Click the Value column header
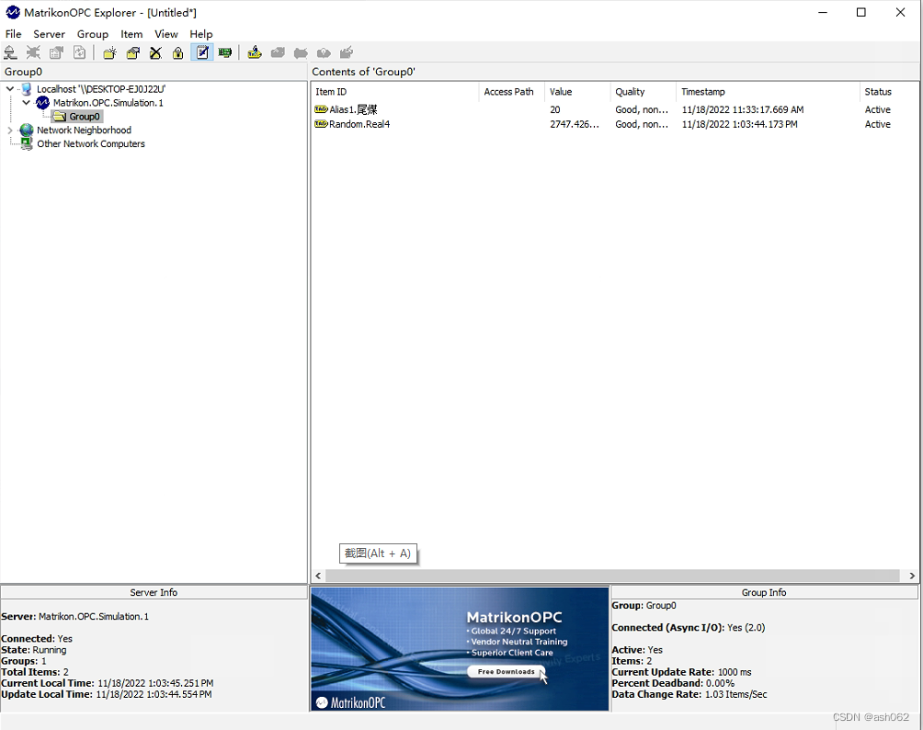The image size is (923, 730). (577, 92)
